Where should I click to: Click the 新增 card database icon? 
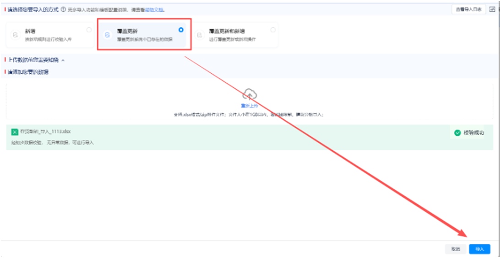click(15, 35)
